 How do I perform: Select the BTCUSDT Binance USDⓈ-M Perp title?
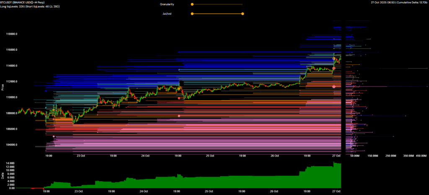tap(23, 3)
